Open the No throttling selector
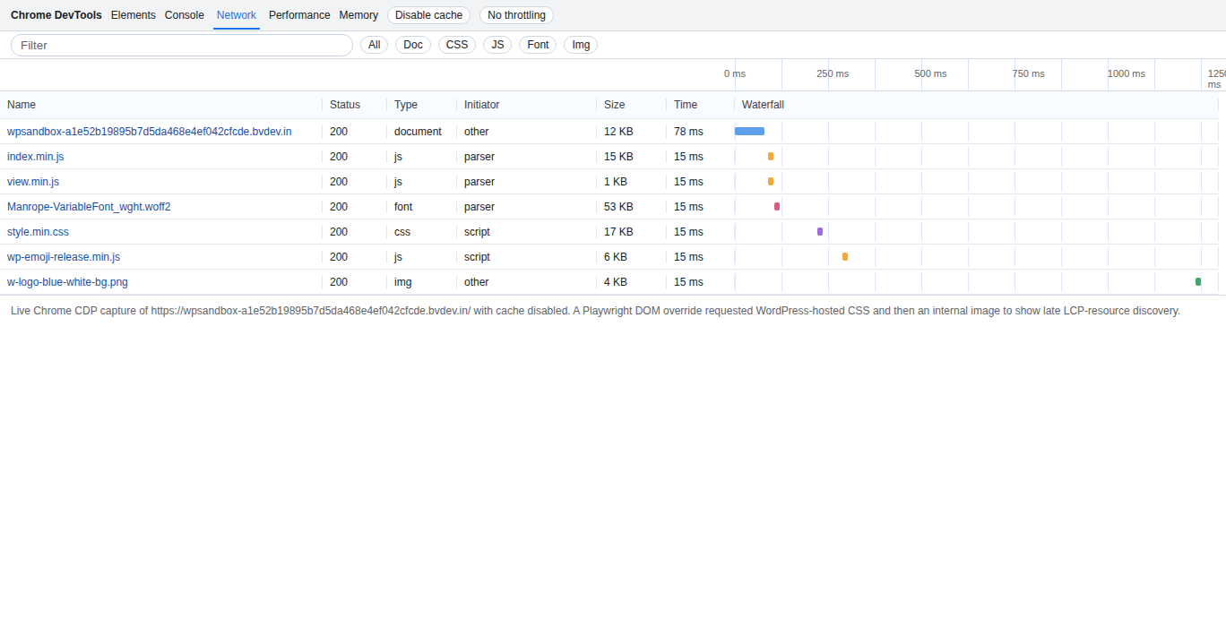The width and height of the screenshot is (1226, 627). pyautogui.click(x=516, y=15)
